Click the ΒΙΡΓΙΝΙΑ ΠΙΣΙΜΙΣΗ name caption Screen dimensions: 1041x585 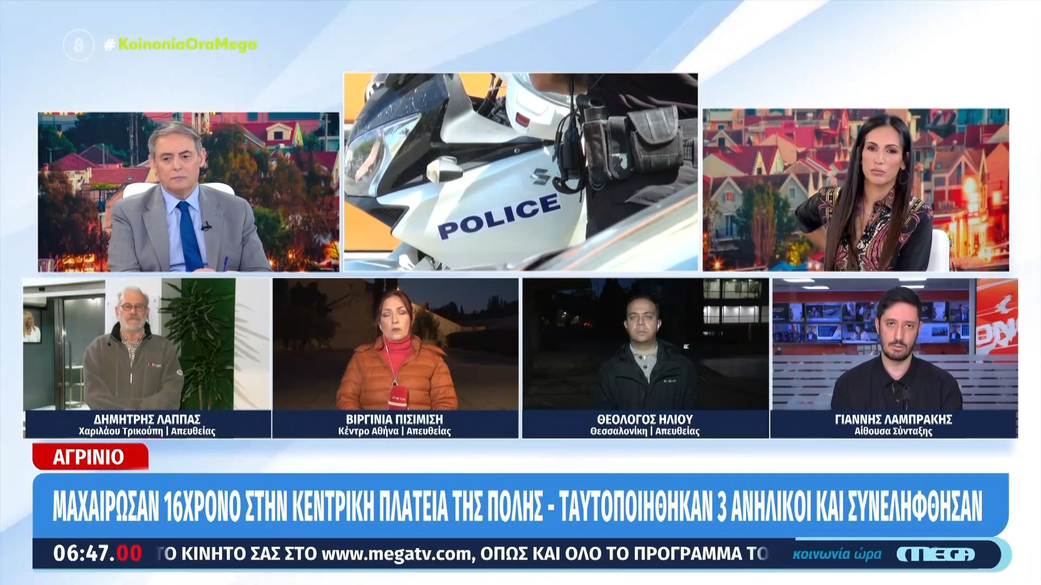point(395,419)
